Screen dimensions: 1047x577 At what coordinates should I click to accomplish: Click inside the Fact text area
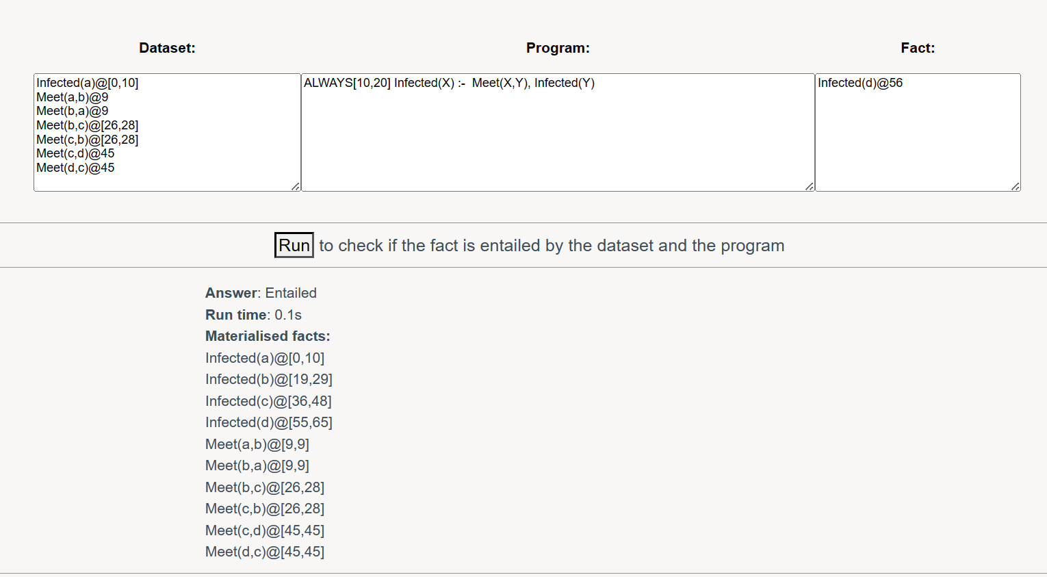[918, 132]
